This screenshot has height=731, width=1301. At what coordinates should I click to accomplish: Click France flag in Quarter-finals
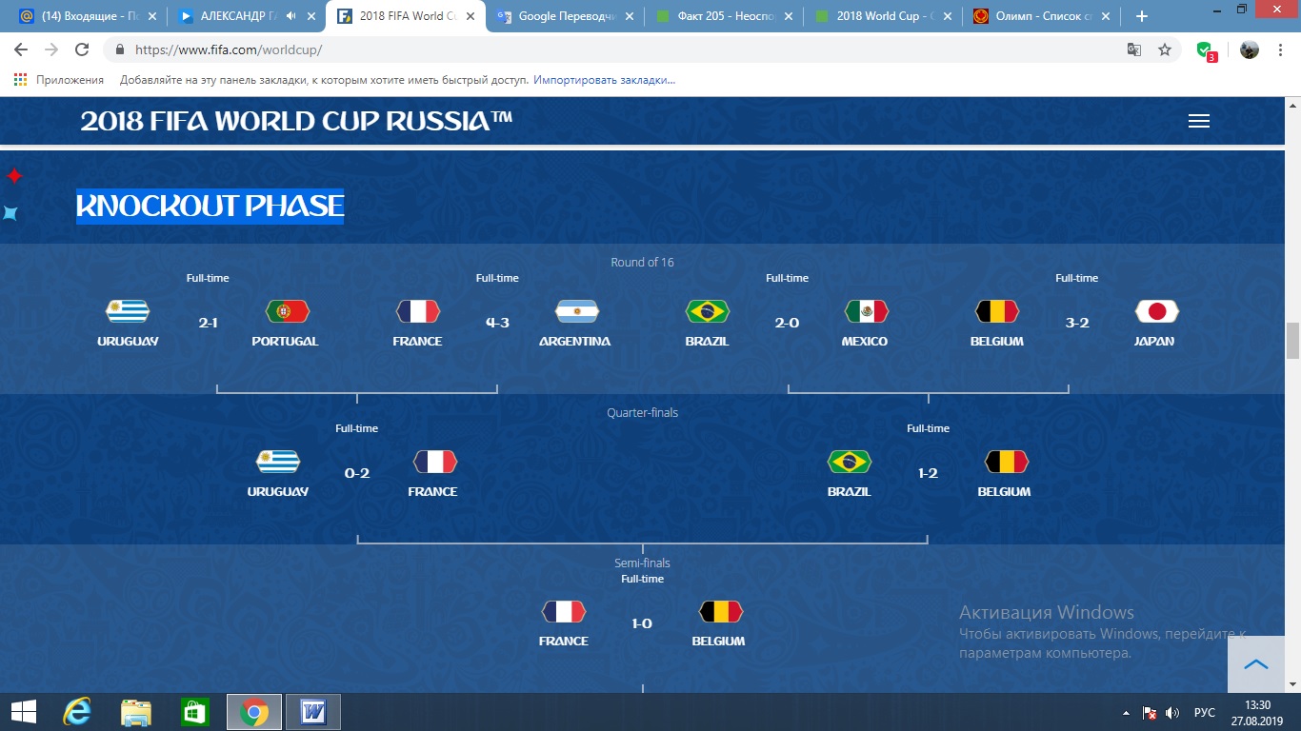click(434, 462)
